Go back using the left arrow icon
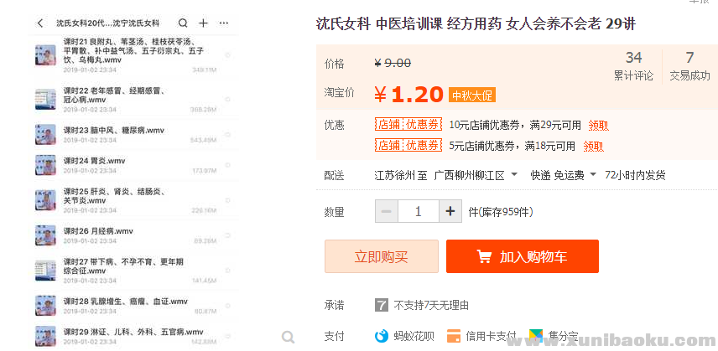This screenshot has width=718, height=351. click(x=40, y=23)
